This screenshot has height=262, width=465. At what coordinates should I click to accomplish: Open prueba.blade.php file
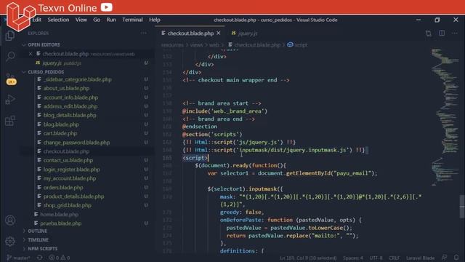[60, 223]
